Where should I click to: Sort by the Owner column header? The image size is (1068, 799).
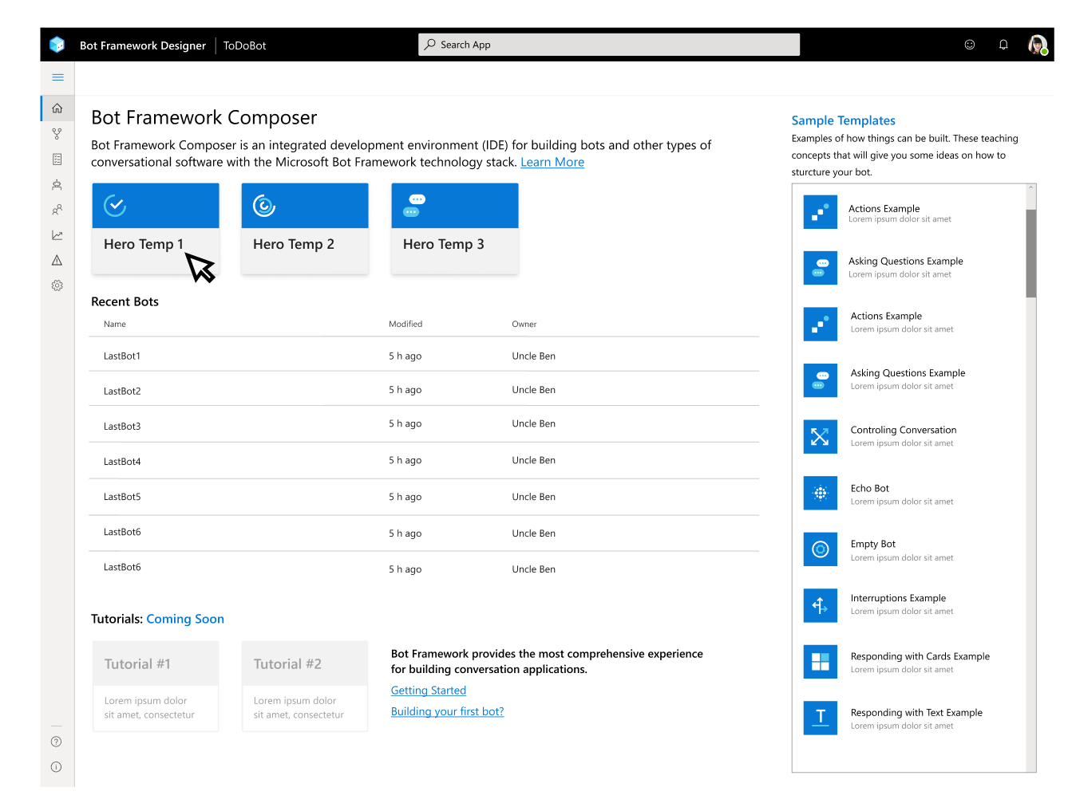(524, 325)
